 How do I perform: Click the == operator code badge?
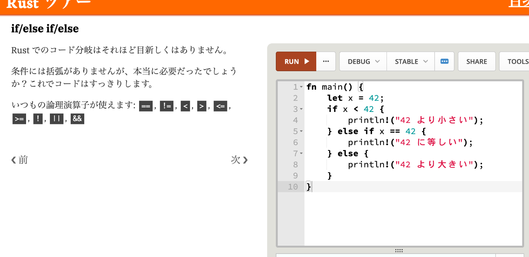click(x=145, y=106)
